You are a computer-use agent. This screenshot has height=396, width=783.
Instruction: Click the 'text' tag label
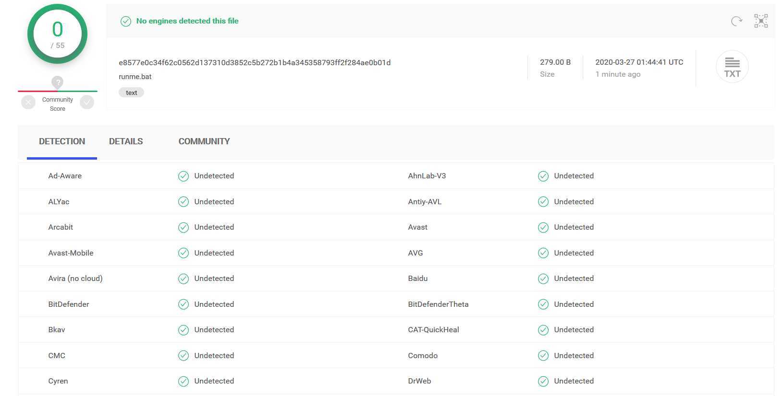pyautogui.click(x=131, y=93)
